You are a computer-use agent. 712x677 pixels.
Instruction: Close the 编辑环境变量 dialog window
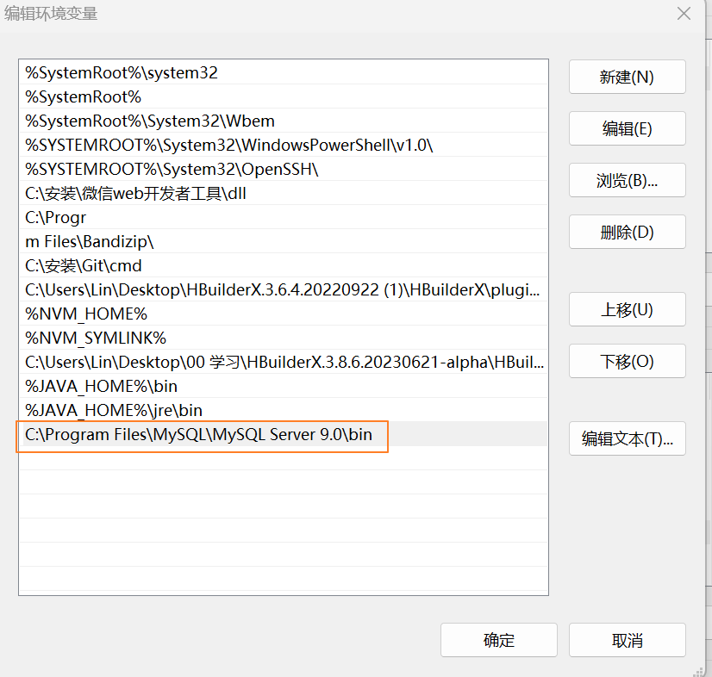pos(684,14)
